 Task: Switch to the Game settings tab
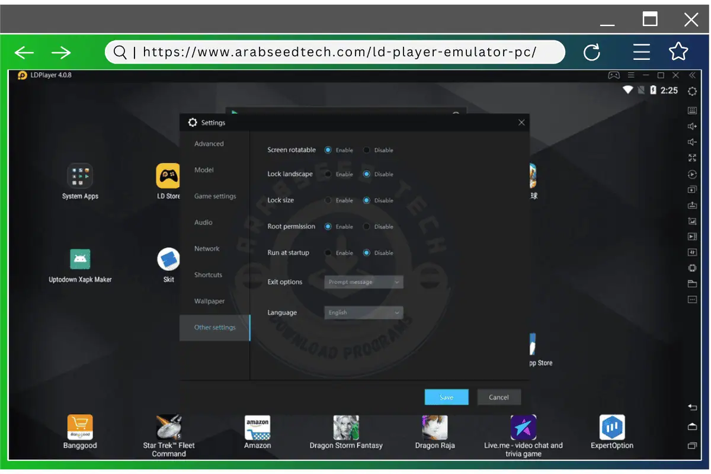click(x=215, y=196)
